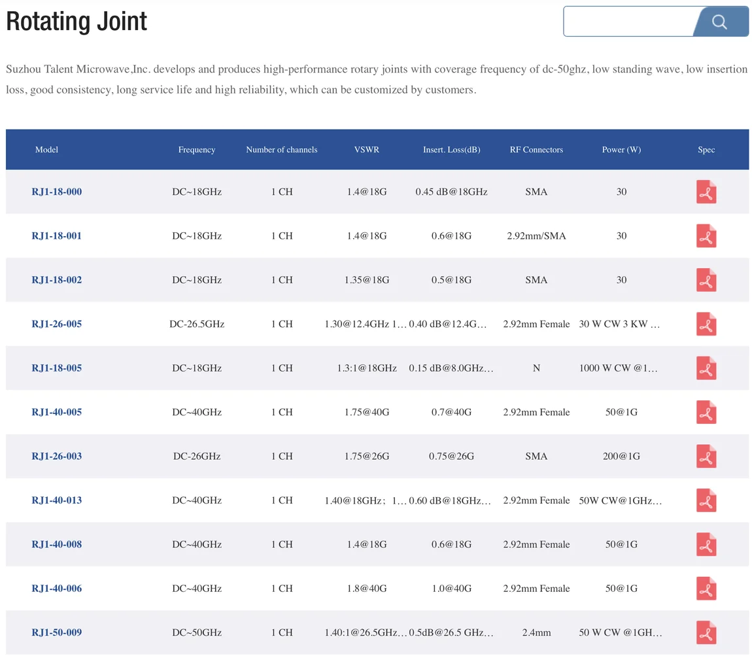This screenshot has height=656, width=752.
Task: Open PDF spec for RJ1-40-005
Action: click(706, 412)
